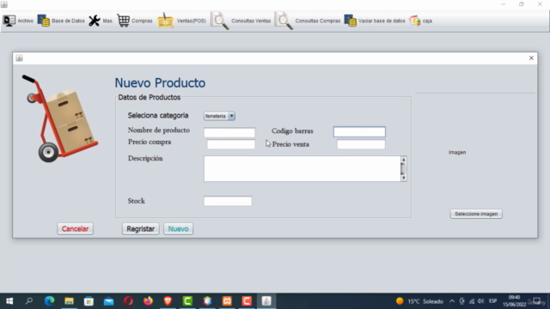Click the Nuevo button
550x309 pixels.
coord(178,229)
